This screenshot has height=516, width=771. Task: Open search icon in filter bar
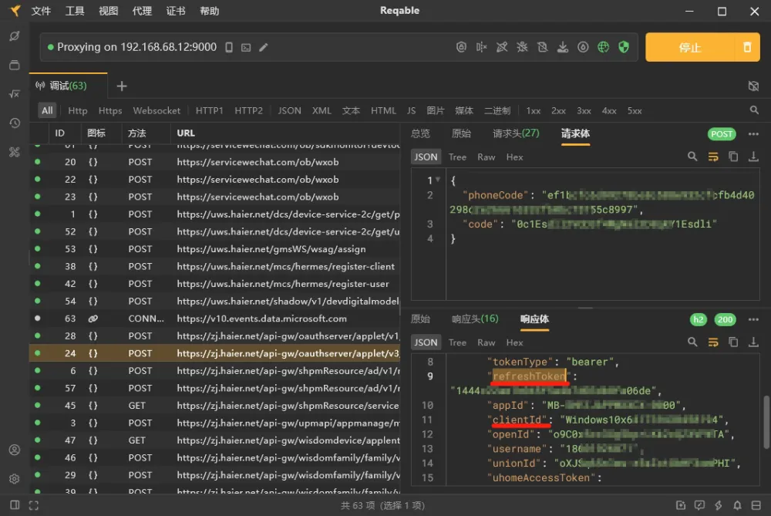coord(754,110)
